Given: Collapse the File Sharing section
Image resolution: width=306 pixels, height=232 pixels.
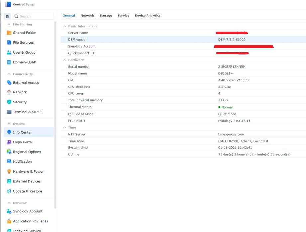Looking at the screenshot, I should pyautogui.click(x=9, y=24).
